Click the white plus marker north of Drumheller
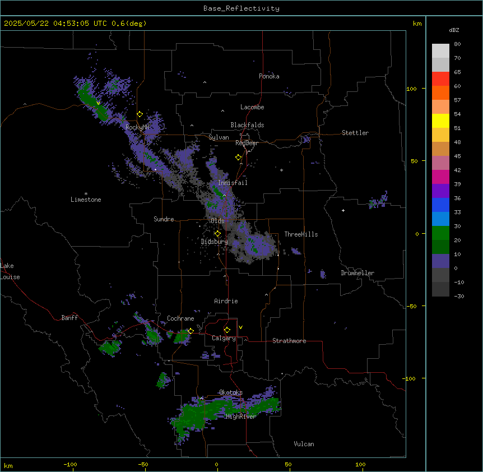This screenshot has height=472, width=483. pyautogui.click(x=343, y=210)
